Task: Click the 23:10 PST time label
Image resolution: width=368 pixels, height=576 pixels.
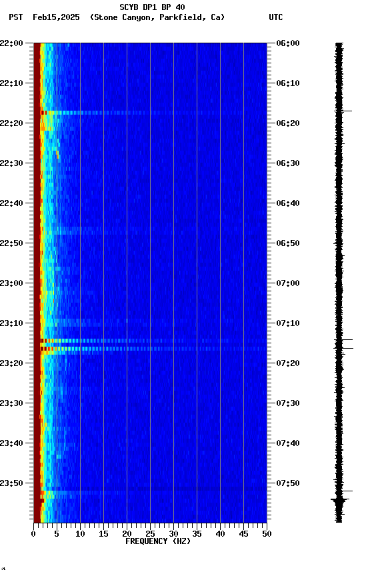Action: pos(11,323)
